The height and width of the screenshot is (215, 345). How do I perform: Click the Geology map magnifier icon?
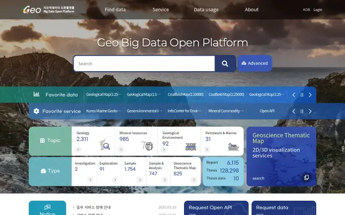tap(105, 145)
